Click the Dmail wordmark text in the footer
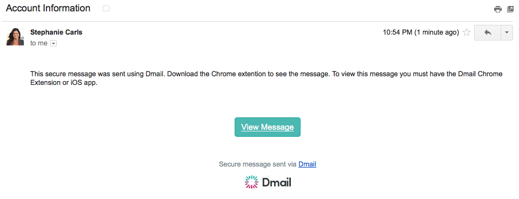Screen dimensions: 519x199 coord(276,182)
